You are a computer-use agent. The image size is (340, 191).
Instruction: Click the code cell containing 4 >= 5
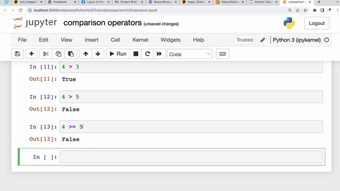pyautogui.click(x=191, y=127)
